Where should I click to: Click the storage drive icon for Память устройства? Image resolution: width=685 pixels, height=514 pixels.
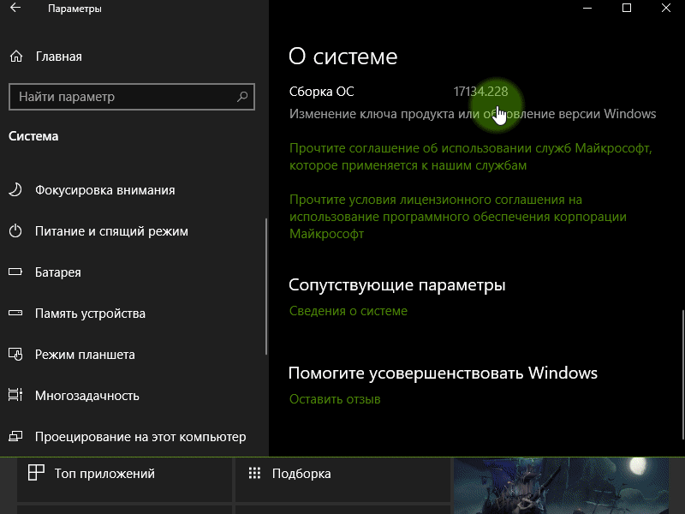(x=15, y=313)
